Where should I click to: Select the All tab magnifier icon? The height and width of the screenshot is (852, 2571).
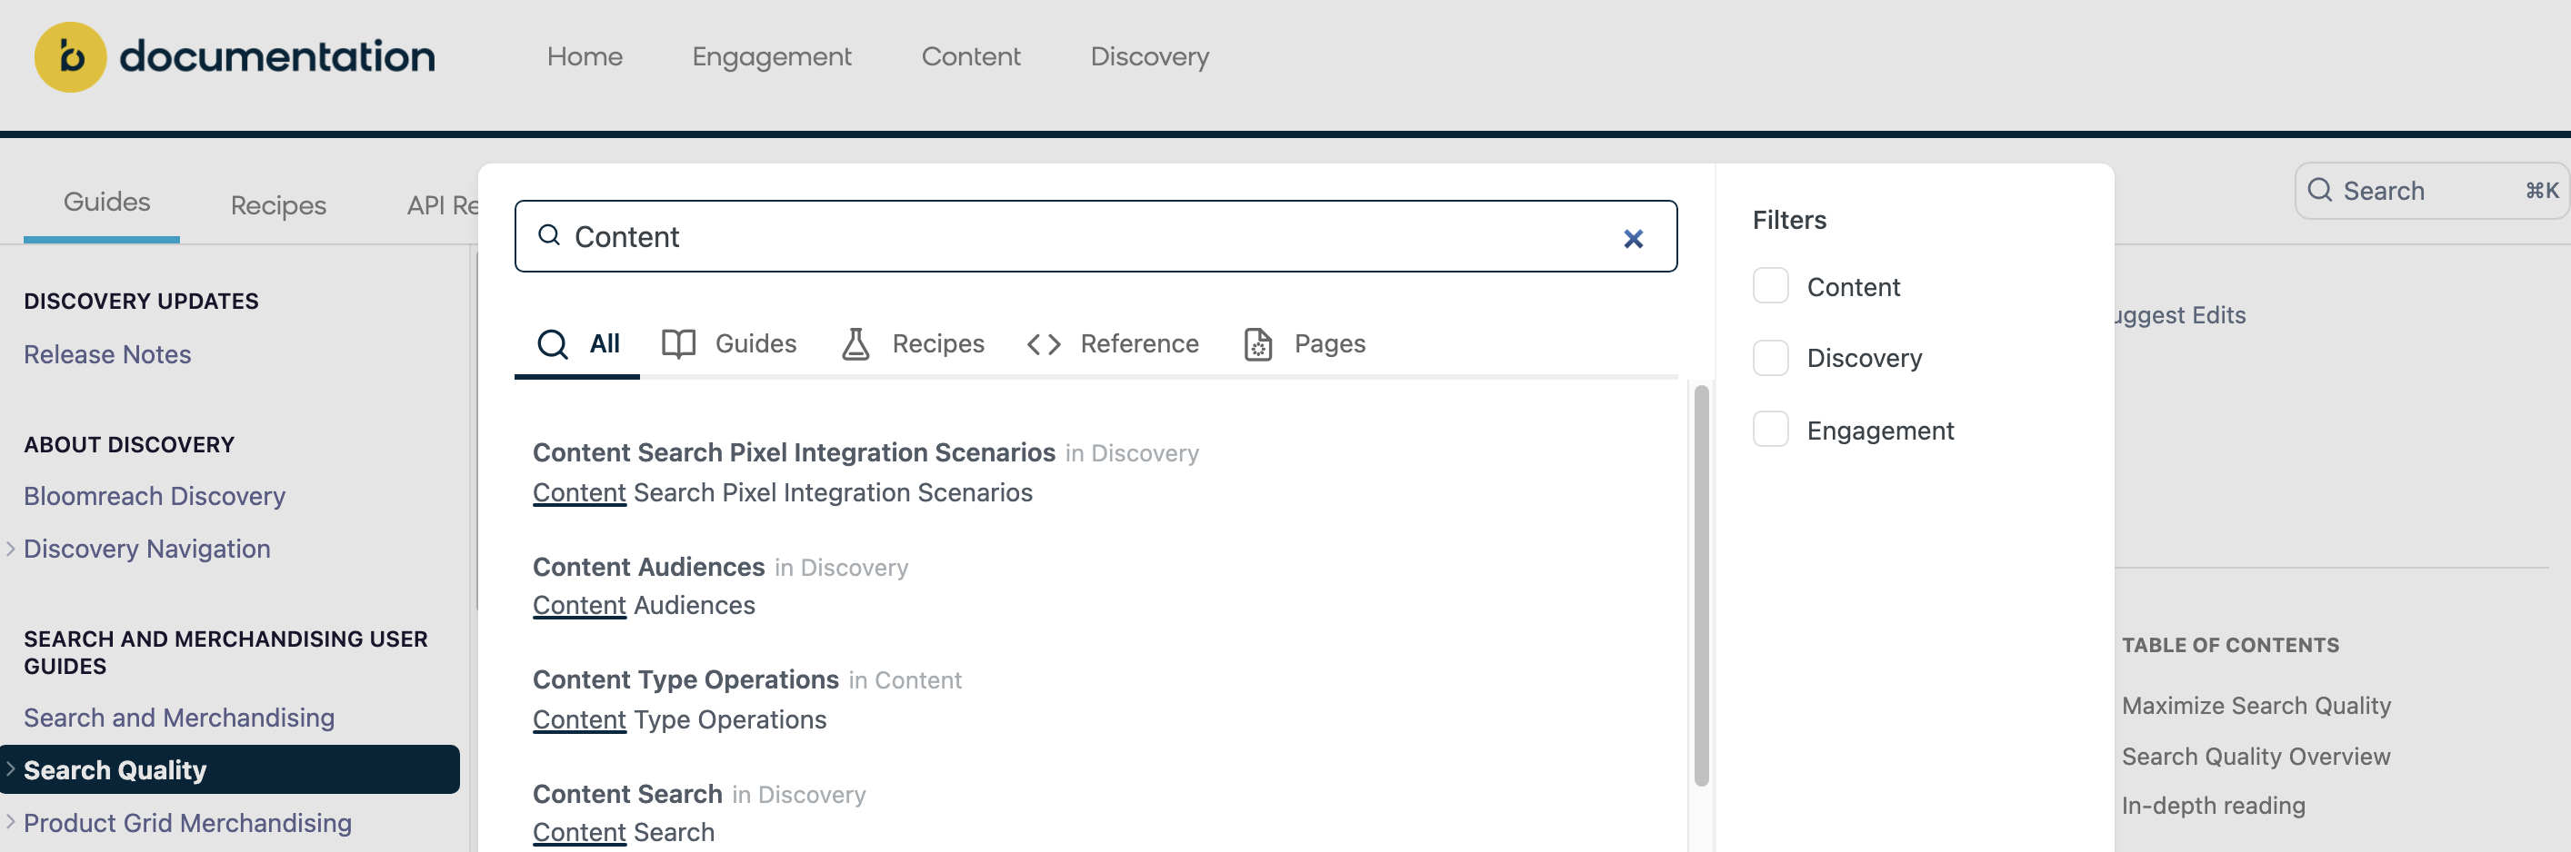pos(552,344)
